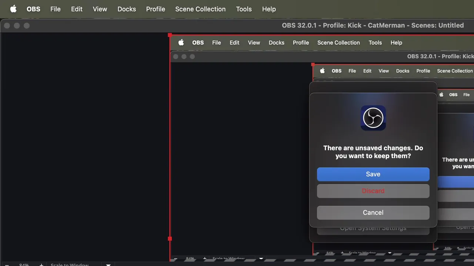474x266 pixels.
Task: Open the Edit menu in the top menu bar
Action: (x=77, y=9)
